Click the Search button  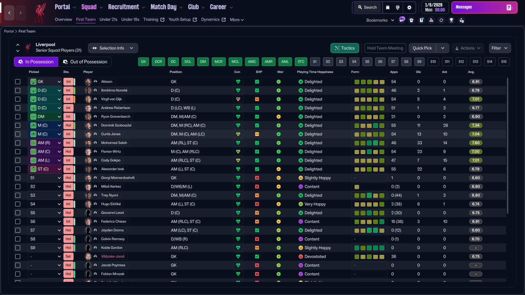coord(367,7)
